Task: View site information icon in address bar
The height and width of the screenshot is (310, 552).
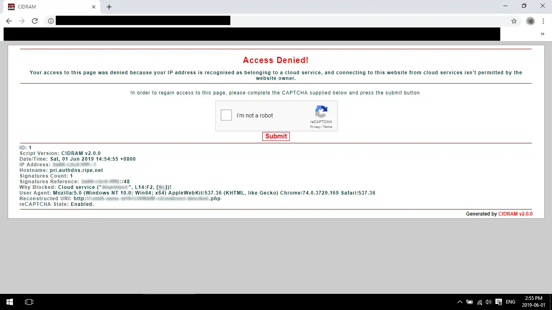Action: click(x=51, y=21)
